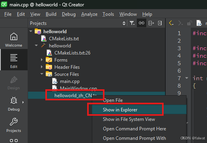Click line number 5 in the editor
Screen dimensions: 207x143
pos(179,63)
